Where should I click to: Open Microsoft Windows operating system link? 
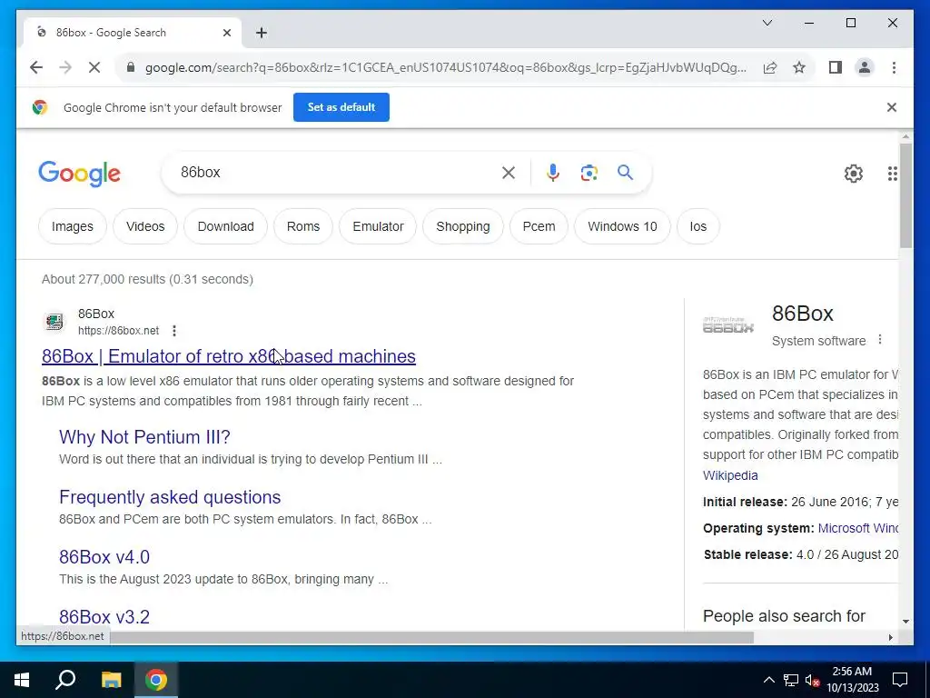pyautogui.click(x=857, y=528)
